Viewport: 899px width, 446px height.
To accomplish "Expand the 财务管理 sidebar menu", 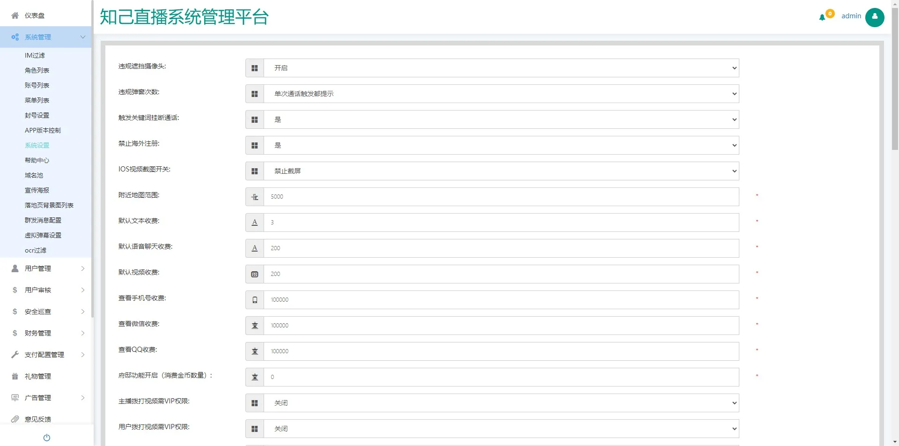I will pyautogui.click(x=46, y=333).
